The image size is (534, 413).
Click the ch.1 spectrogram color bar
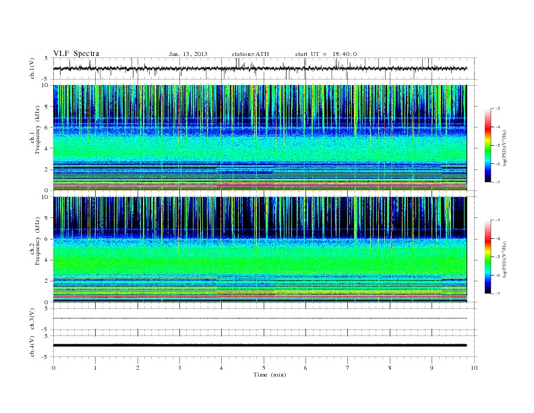pyautogui.click(x=488, y=145)
